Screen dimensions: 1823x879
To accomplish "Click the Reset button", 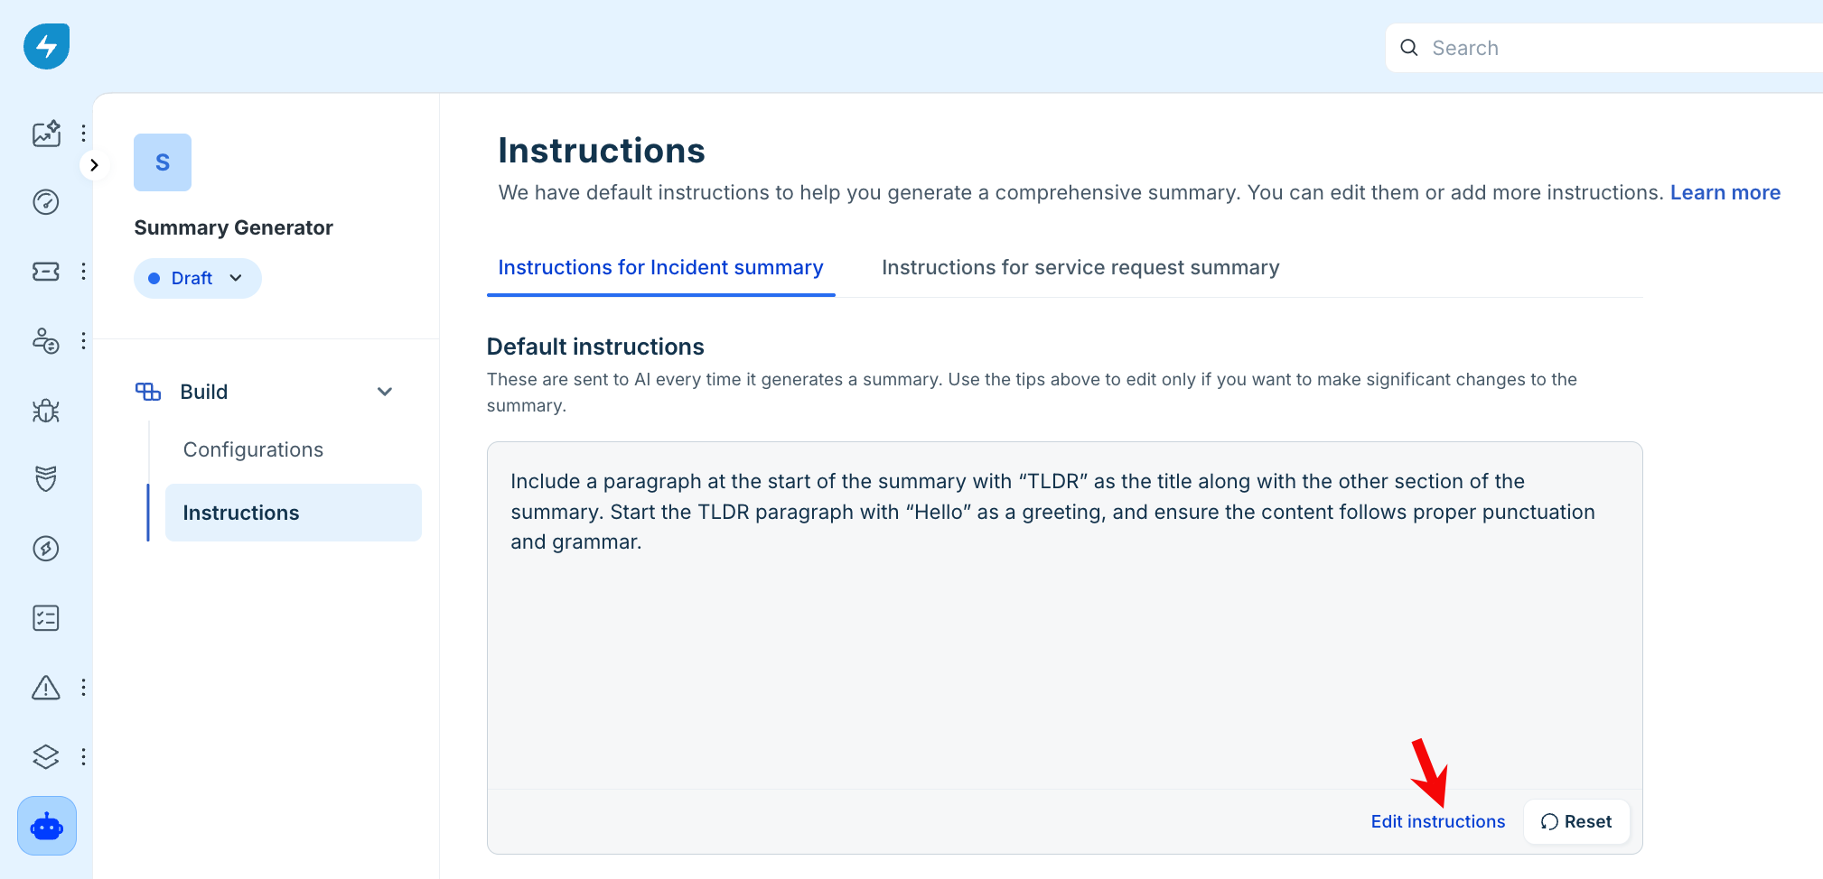I will [x=1576, y=821].
